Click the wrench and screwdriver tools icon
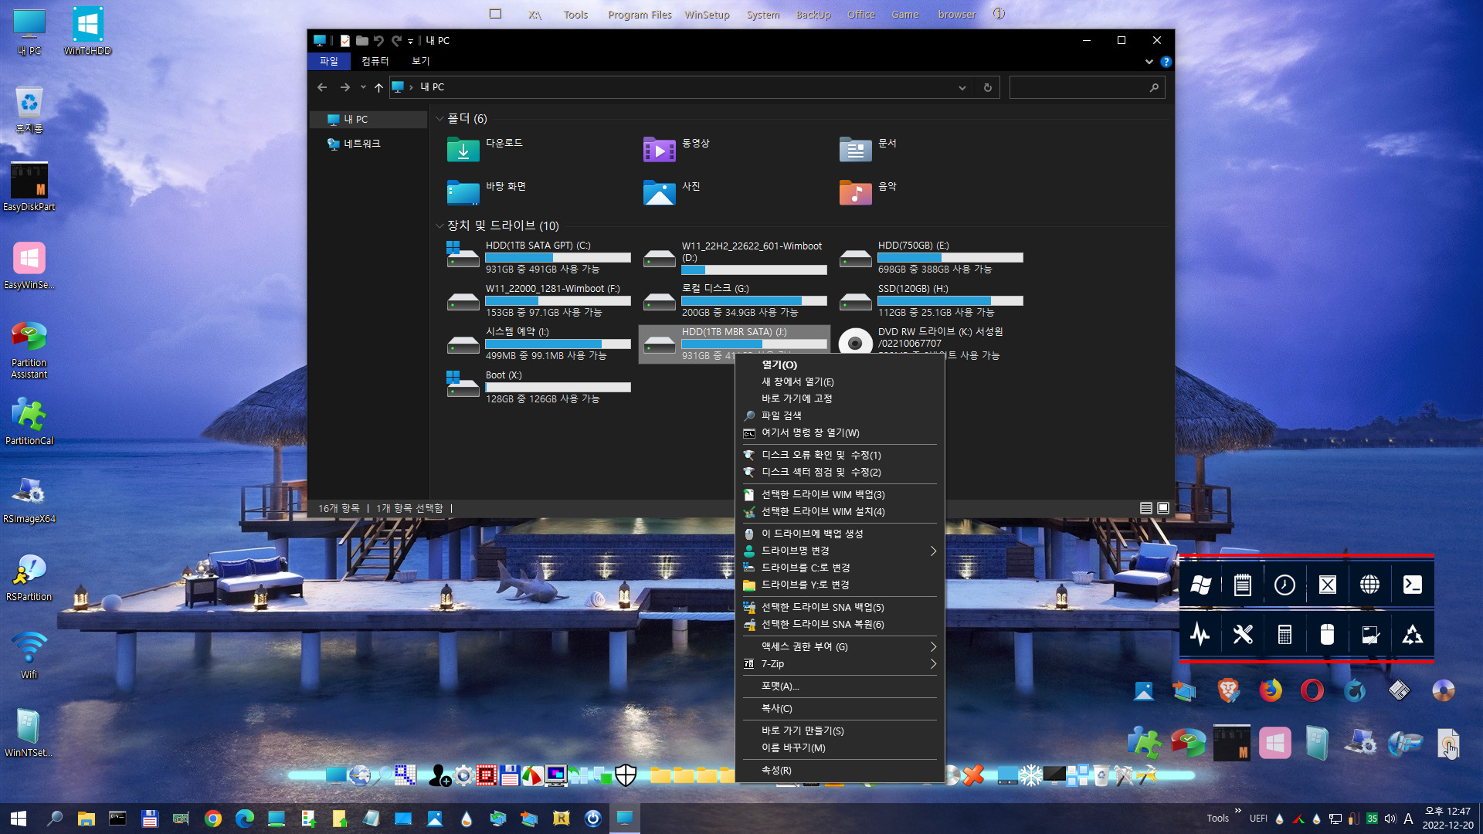Screen dimensions: 1483x834 point(1242,635)
